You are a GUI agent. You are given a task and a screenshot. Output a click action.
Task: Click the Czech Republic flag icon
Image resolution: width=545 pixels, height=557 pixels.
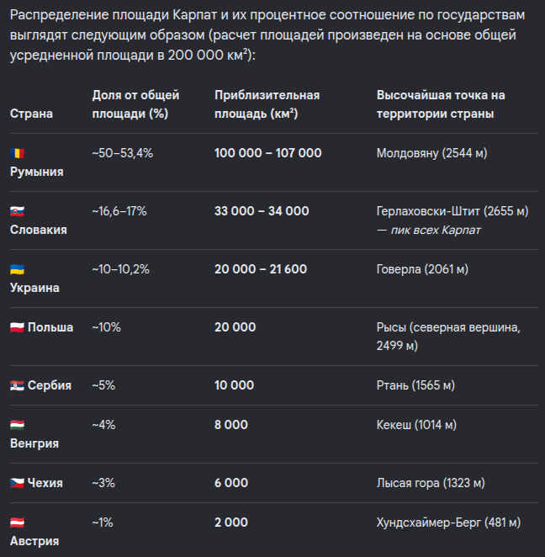point(17,483)
